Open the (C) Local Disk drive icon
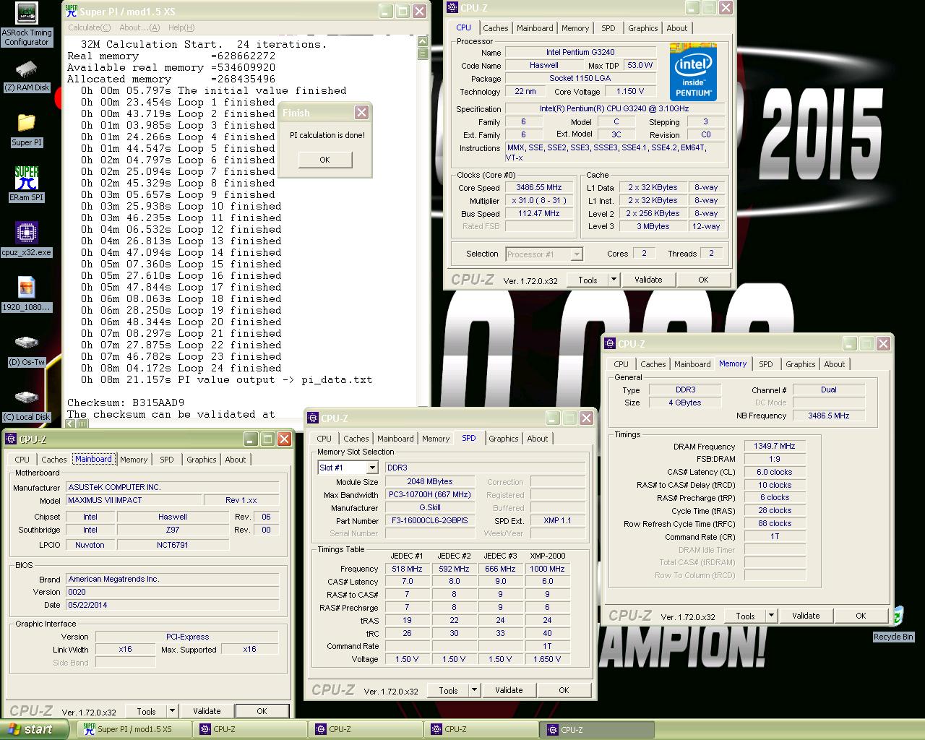 click(x=27, y=405)
